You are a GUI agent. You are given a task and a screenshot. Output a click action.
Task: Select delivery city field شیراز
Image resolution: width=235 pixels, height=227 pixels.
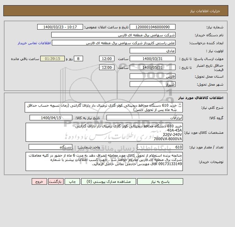click(x=152, y=84)
